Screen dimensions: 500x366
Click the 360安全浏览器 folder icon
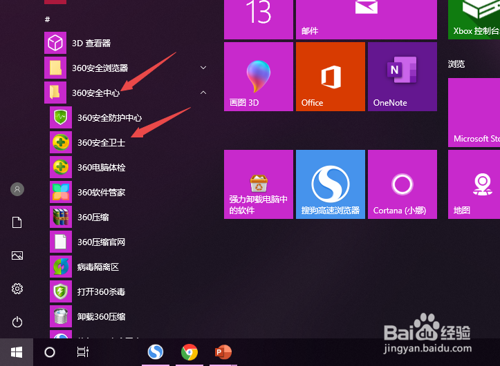55,68
